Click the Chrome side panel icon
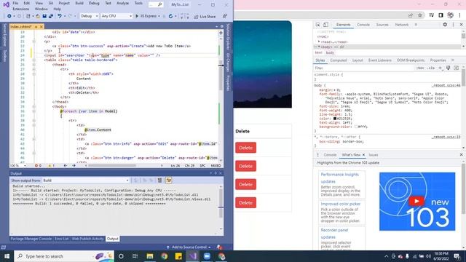The image size is (466, 262). coord(441,15)
